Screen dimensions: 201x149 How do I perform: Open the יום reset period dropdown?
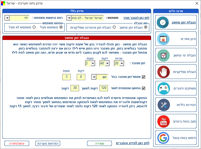[94, 77]
